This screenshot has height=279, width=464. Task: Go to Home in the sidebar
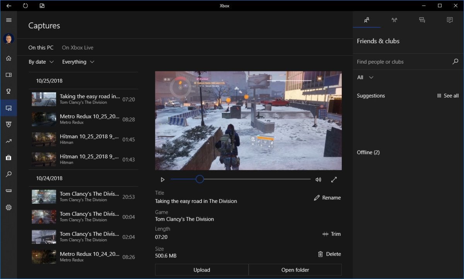click(9, 58)
